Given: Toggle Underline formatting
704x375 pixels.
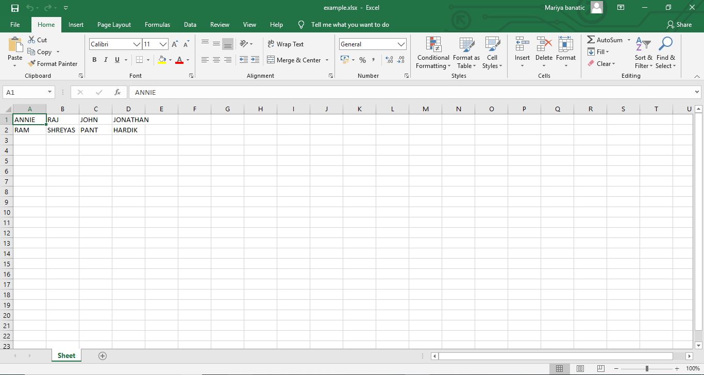Looking at the screenshot, I should coord(118,60).
